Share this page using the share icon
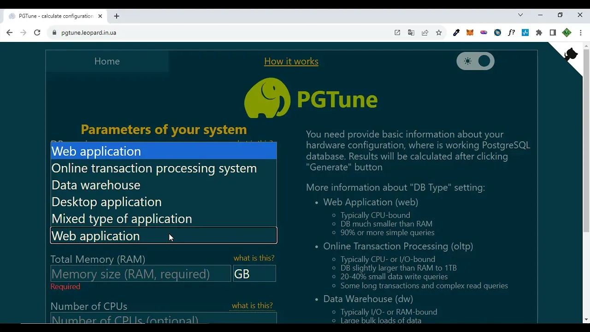The image size is (590, 332). 425,33
